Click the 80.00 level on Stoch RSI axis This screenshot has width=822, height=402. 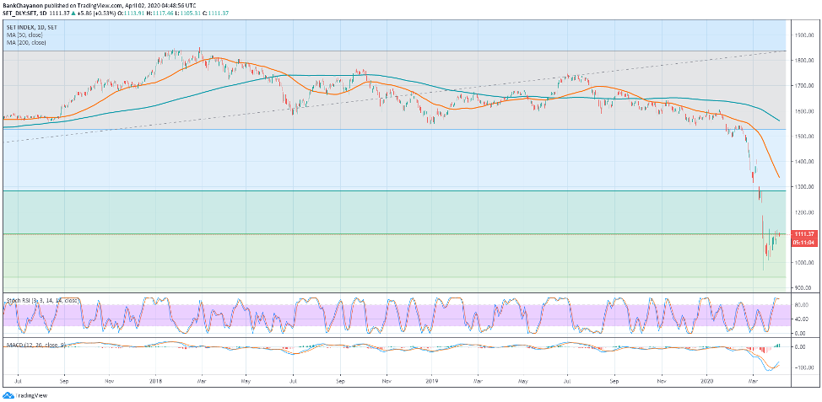click(x=800, y=304)
